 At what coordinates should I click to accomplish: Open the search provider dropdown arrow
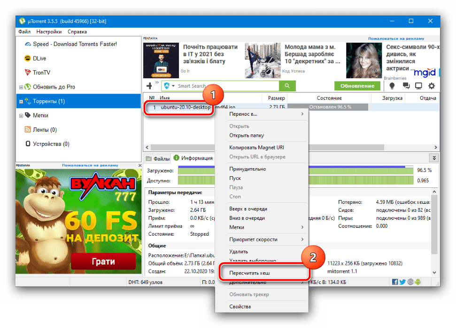[173, 86]
